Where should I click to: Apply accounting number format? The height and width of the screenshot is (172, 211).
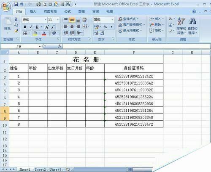point(96,26)
